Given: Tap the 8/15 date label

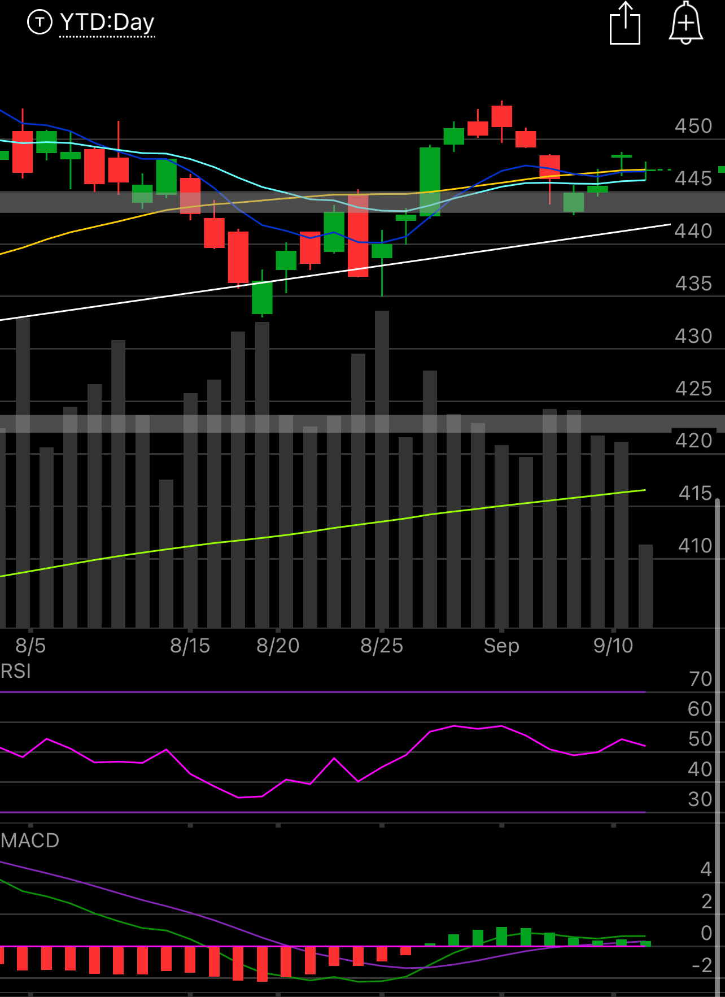Looking at the screenshot, I should pyautogui.click(x=190, y=646).
